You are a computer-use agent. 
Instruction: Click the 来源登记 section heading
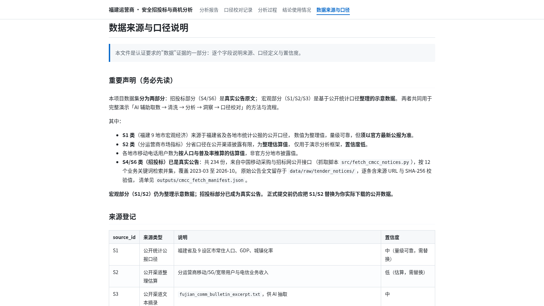tap(122, 217)
